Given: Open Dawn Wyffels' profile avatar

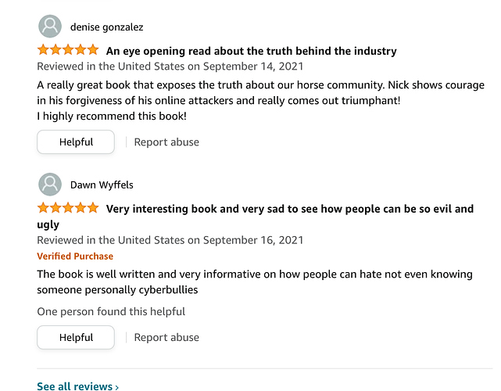Looking at the screenshot, I should click(x=50, y=184).
